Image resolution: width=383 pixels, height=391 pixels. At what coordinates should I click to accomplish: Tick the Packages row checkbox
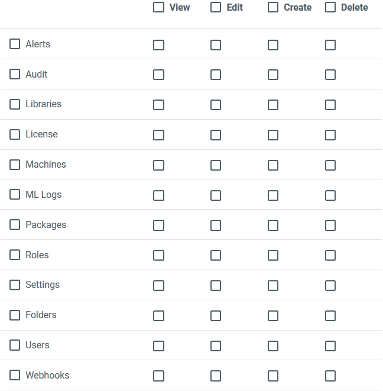coord(15,225)
